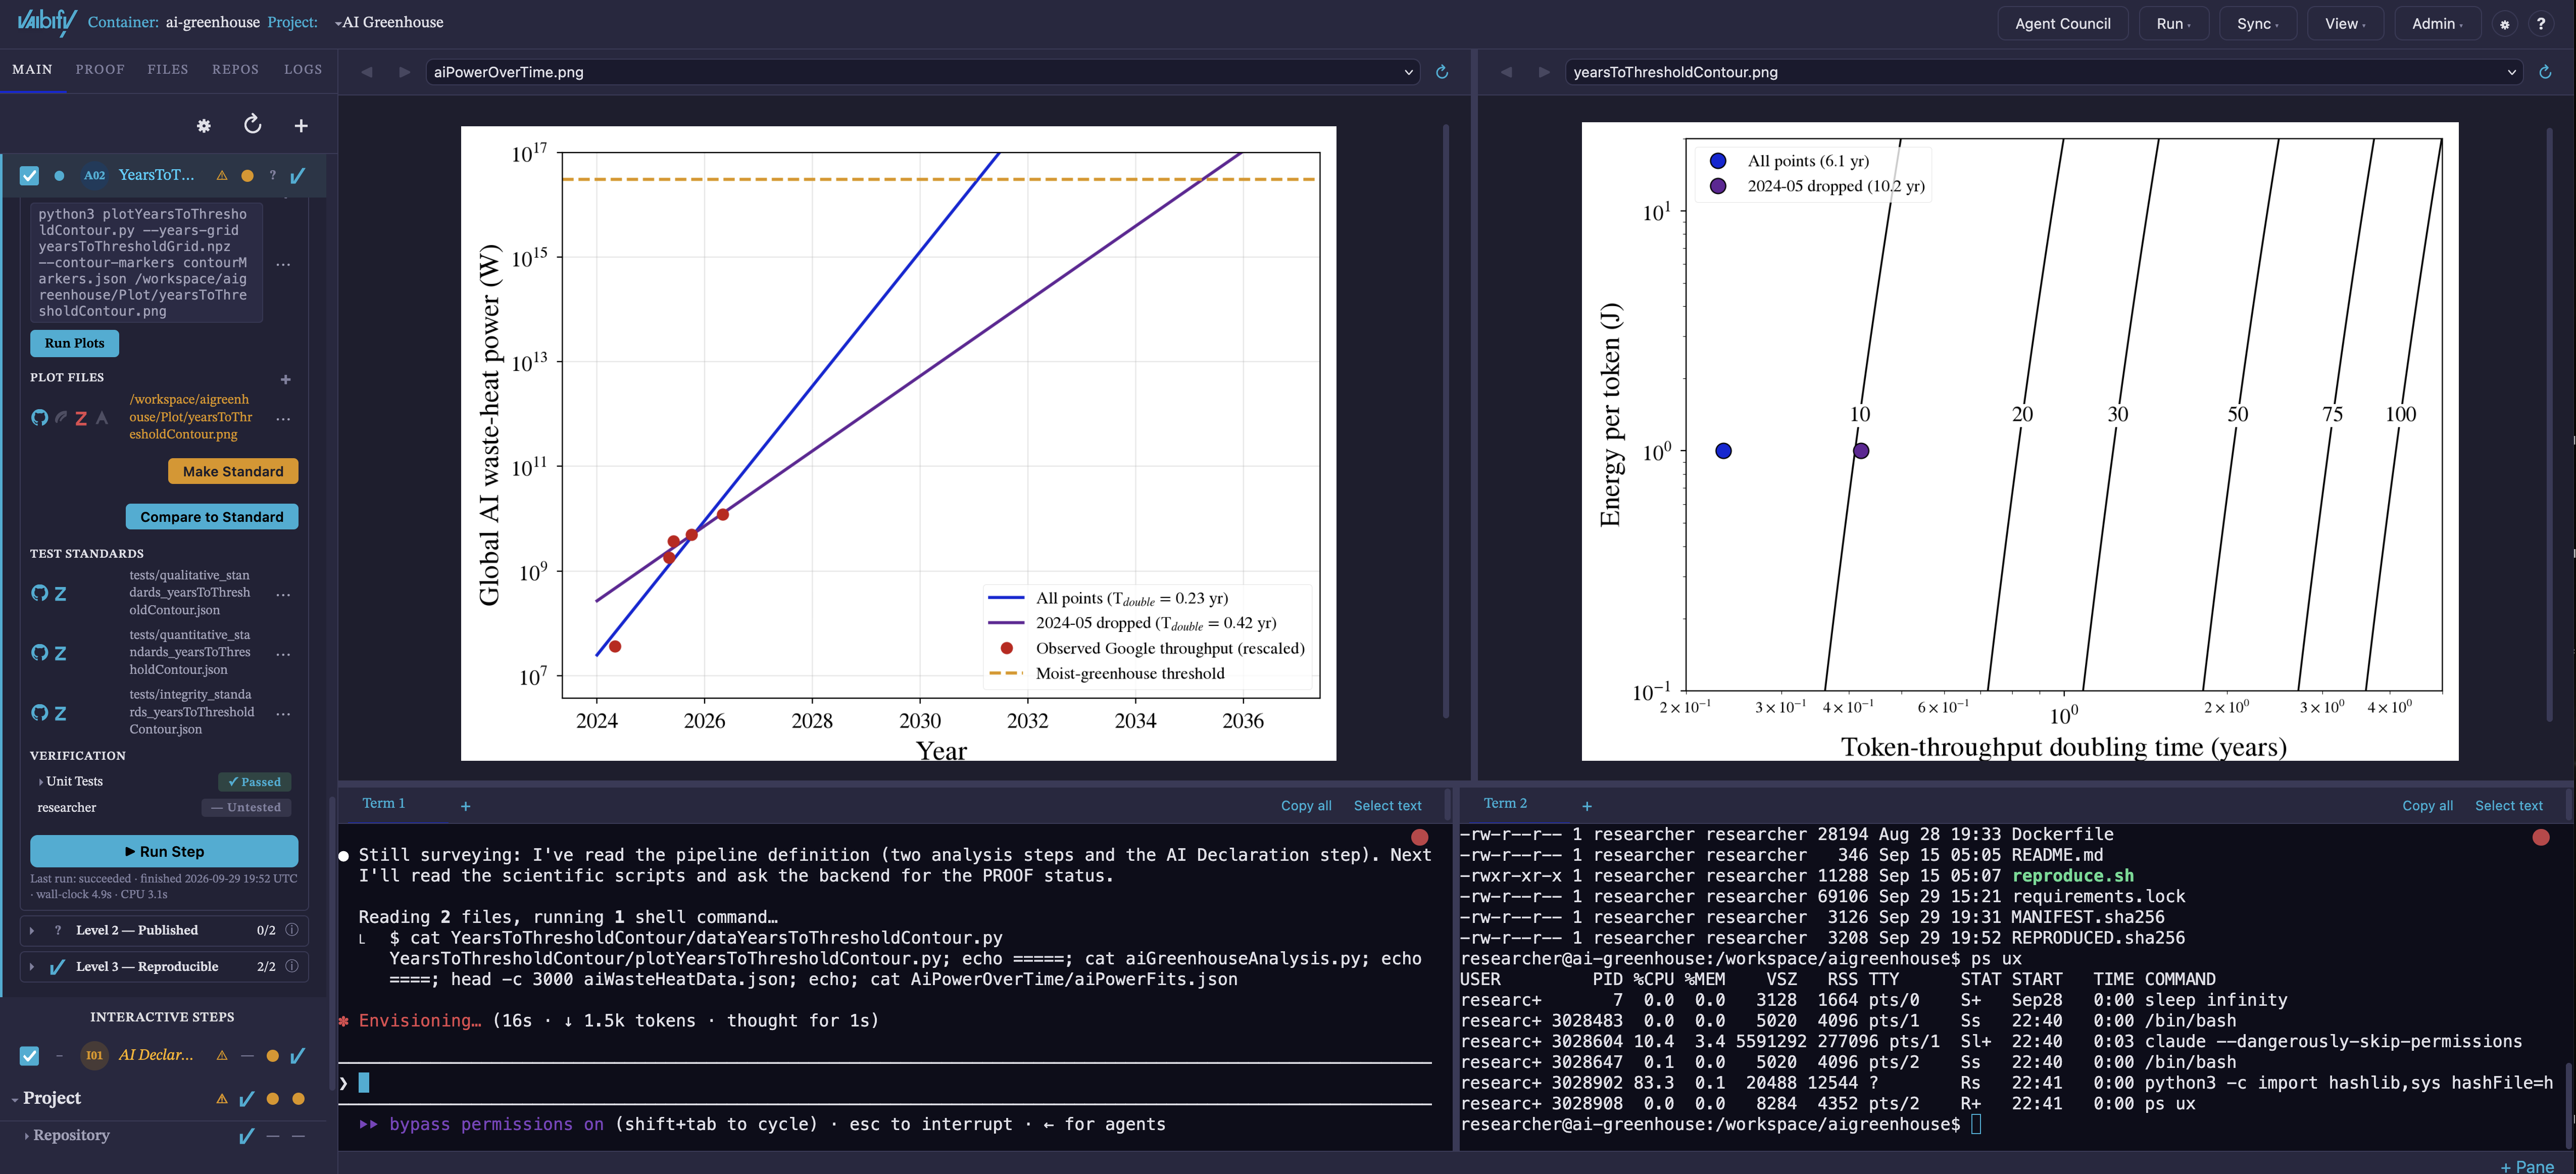The height and width of the screenshot is (1174, 2576).
Task: Click GitHub icon beside yearsToThresholdContour.png plot file
Action: point(39,418)
